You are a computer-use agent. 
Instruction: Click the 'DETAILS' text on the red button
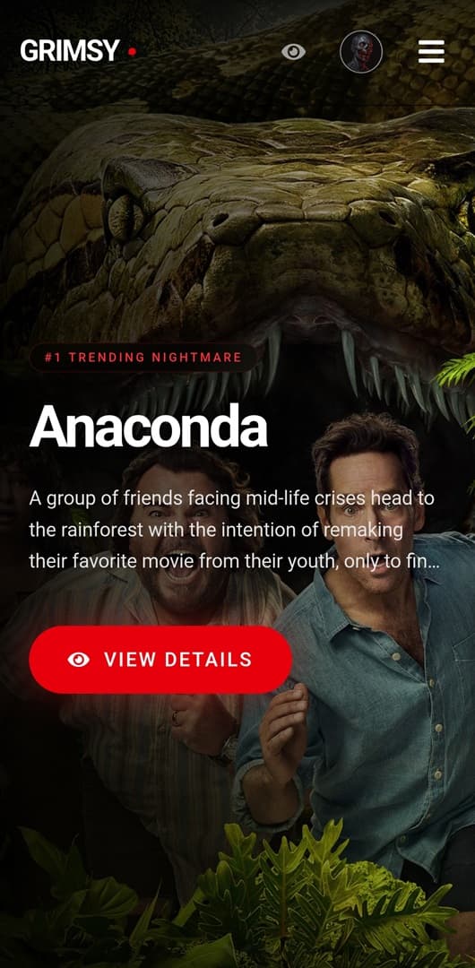click(209, 660)
